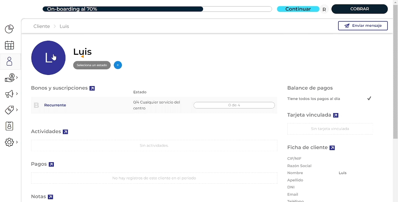Click the Sin tarjeta vinculada box

[330, 129]
